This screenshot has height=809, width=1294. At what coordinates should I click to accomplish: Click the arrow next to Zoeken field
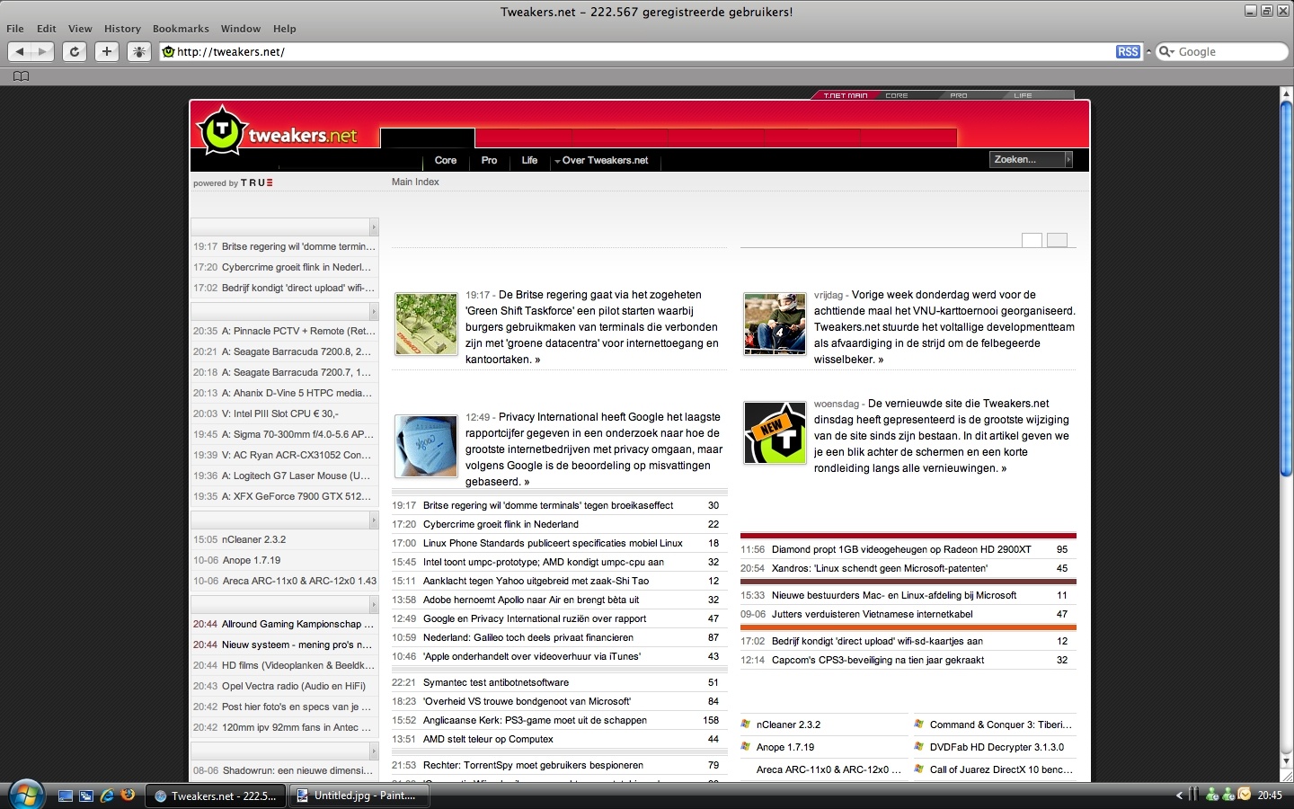tap(1068, 159)
